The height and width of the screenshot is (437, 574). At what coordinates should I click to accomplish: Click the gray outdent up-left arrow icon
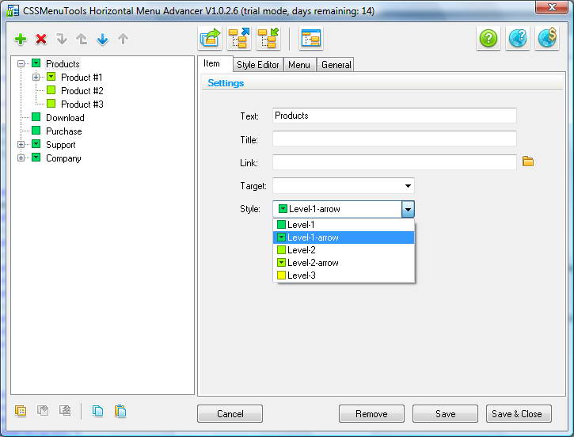click(x=82, y=39)
